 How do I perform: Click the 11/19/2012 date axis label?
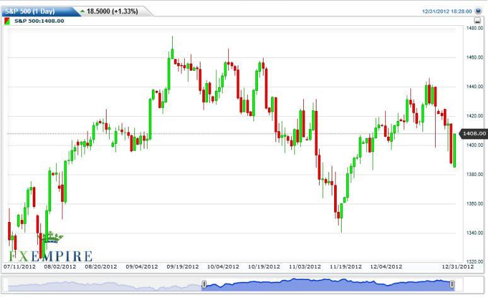click(x=346, y=267)
